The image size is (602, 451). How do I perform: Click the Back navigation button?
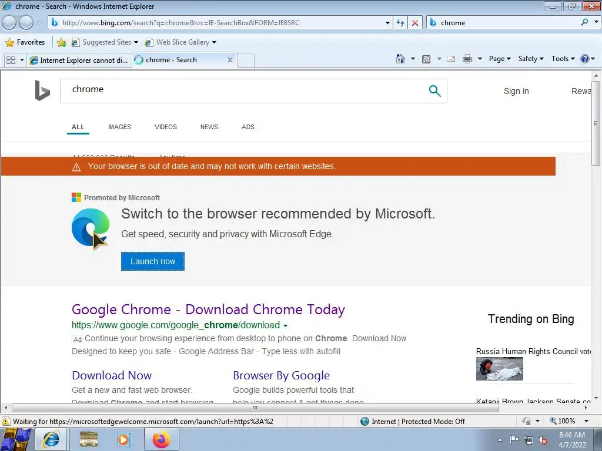pyautogui.click(x=9, y=23)
